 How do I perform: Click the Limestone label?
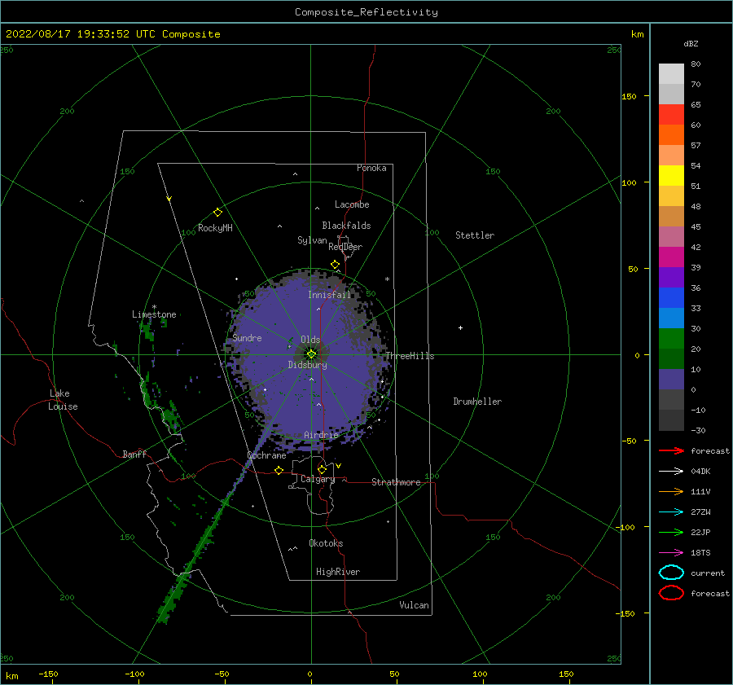(154, 314)
